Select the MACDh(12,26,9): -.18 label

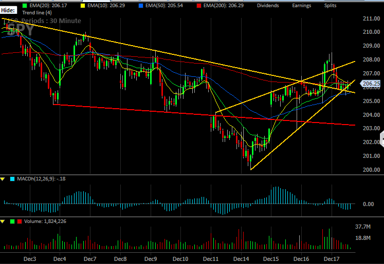(x=41, y=179)
